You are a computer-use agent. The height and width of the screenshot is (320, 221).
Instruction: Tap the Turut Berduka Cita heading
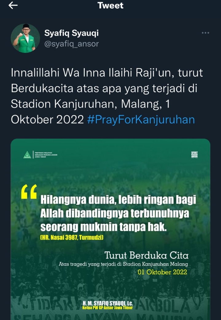[x=146, y=255]
